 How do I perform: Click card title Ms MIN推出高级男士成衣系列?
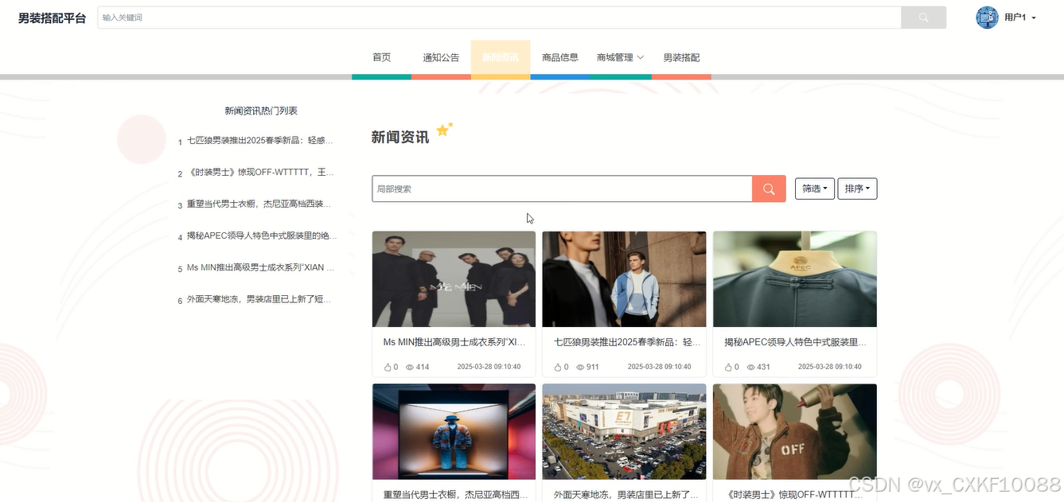[455, 342]
